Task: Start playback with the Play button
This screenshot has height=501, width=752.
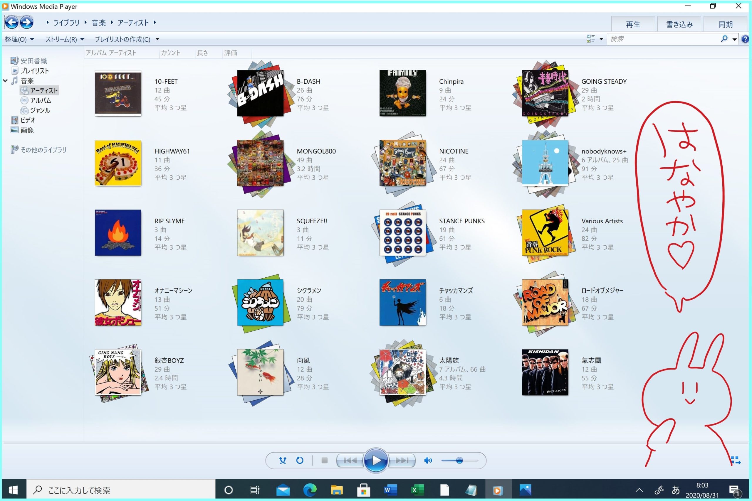Action: tap(376, 460)
